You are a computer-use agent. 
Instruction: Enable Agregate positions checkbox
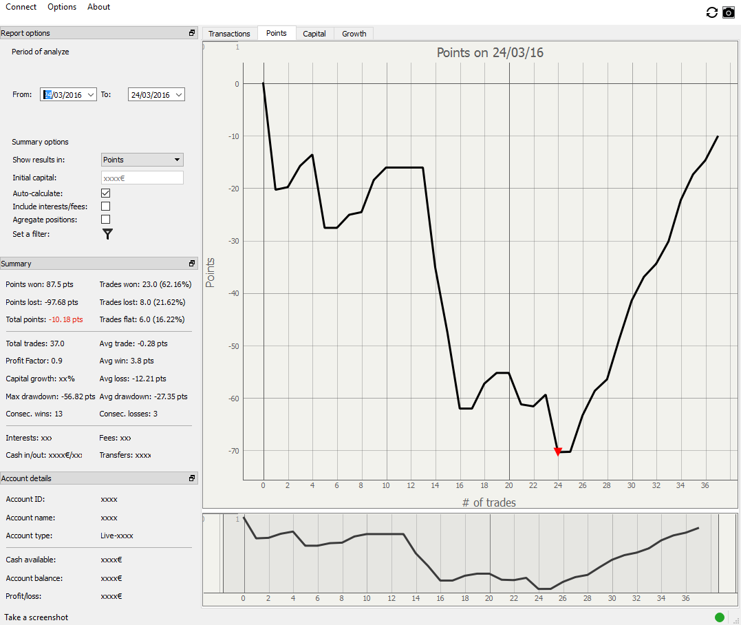[106, 220]
